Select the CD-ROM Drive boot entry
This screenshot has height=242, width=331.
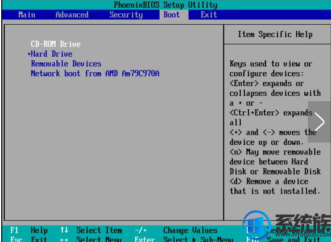56,44
